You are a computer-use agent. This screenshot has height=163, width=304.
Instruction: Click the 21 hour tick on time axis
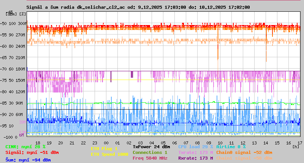72,143
